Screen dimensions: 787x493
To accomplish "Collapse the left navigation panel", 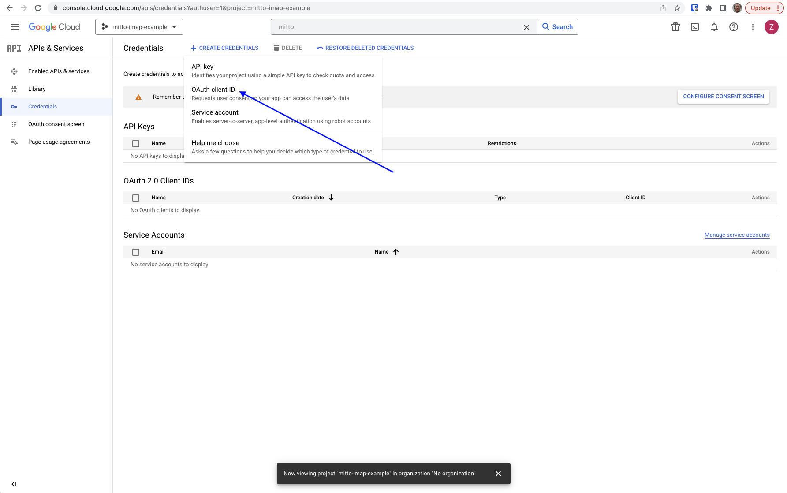I will click(14, 484).
